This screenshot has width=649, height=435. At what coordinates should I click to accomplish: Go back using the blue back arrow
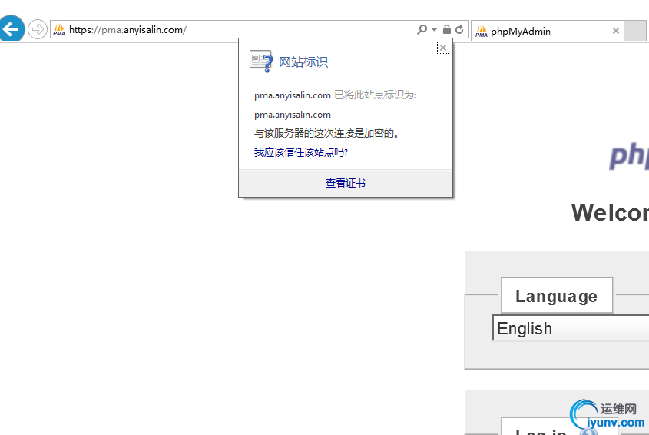(x=12, y=28)
